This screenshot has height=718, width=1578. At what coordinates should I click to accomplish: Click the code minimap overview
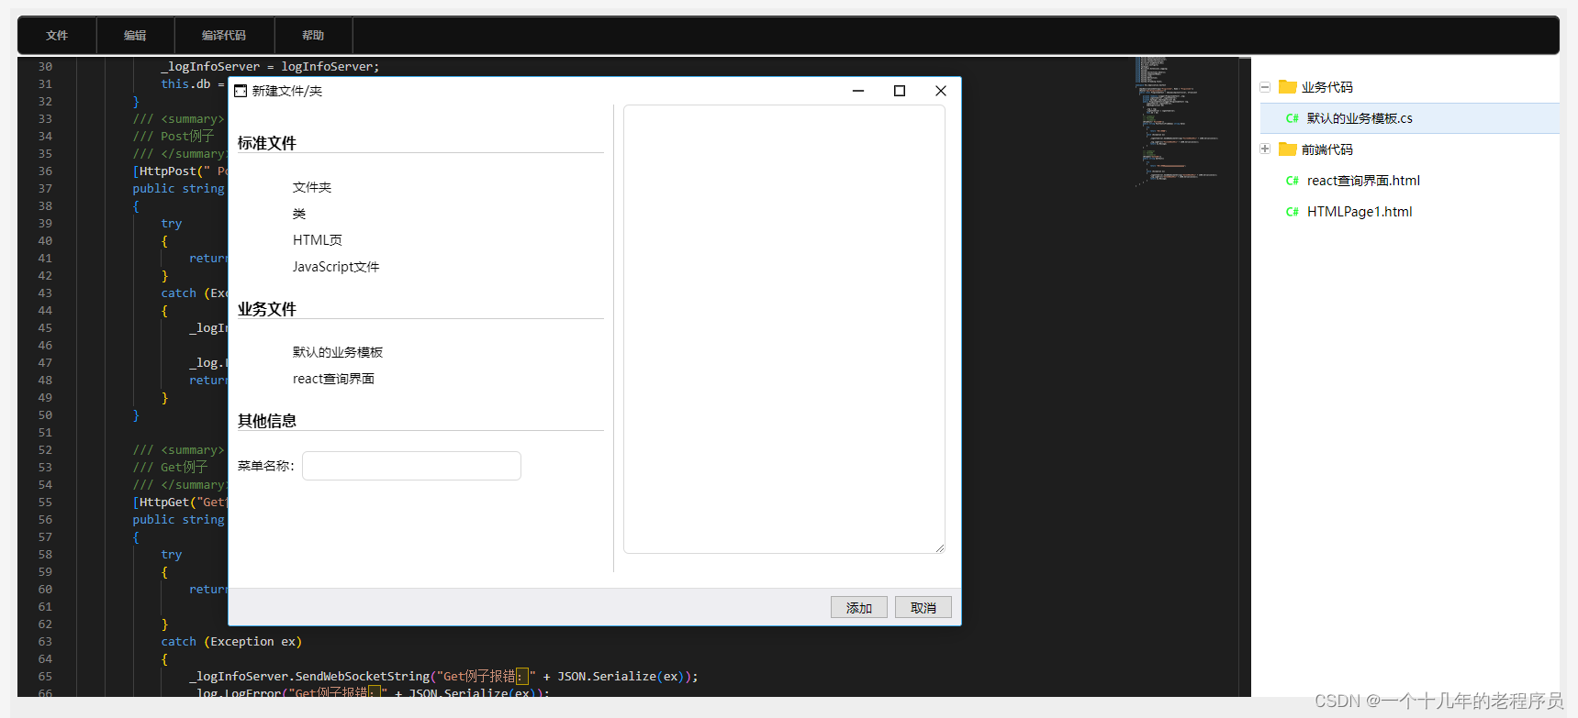coord(1179,122)
